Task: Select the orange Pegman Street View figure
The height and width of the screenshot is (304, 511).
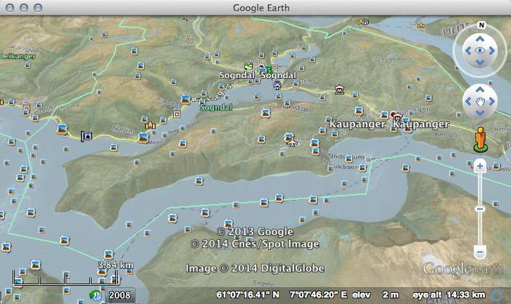Action: [x=480, y=139]
